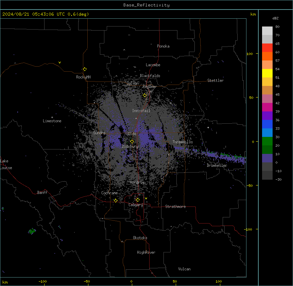This screenshot has width=293, height=286.
Task: Select the yellow v marker northwest of RockyMH
Action: (x=59, y=62)
